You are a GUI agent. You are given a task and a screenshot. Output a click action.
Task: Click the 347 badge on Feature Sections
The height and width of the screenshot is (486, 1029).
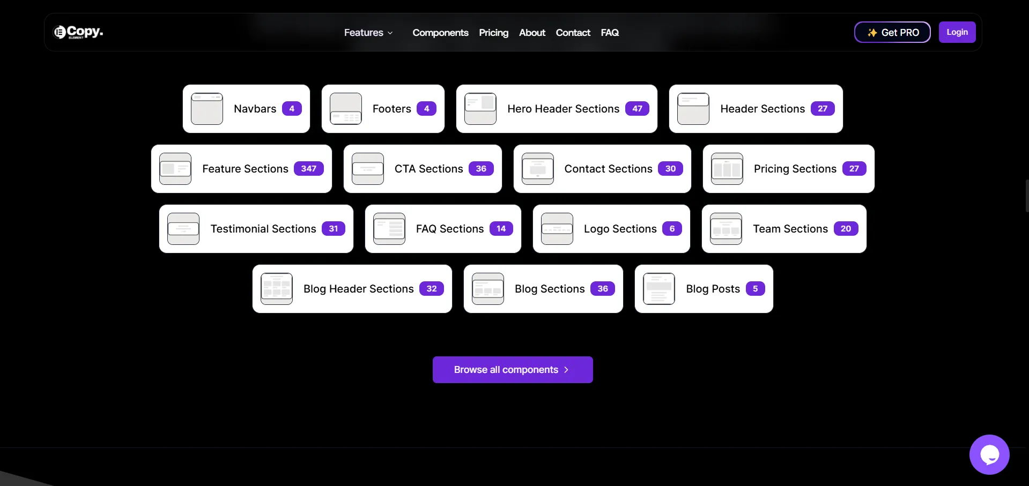click(308, 168)
